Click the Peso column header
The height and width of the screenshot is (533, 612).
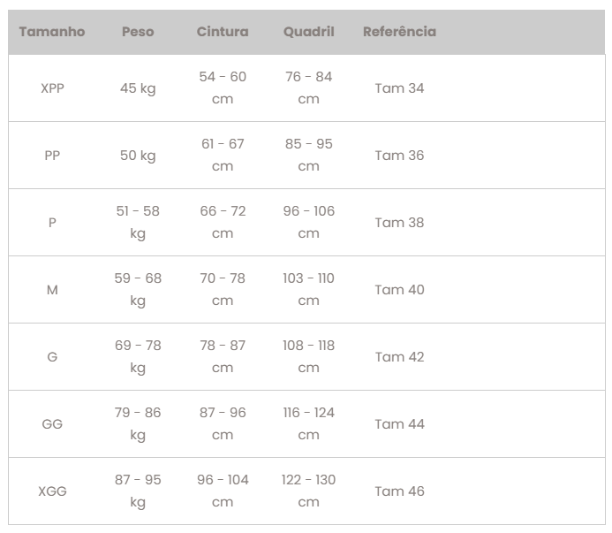[x=138, y=32]
